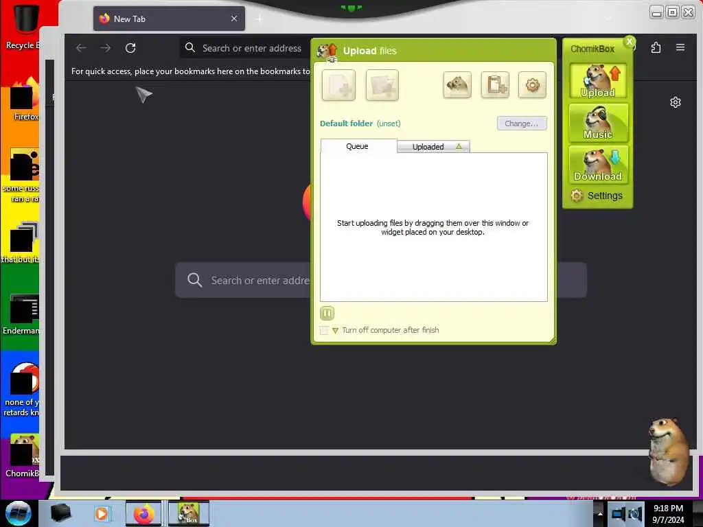Click the hamster icon in Upload toolbar
The width and height of the screenshot is (703, 527).
click(457, 84)
